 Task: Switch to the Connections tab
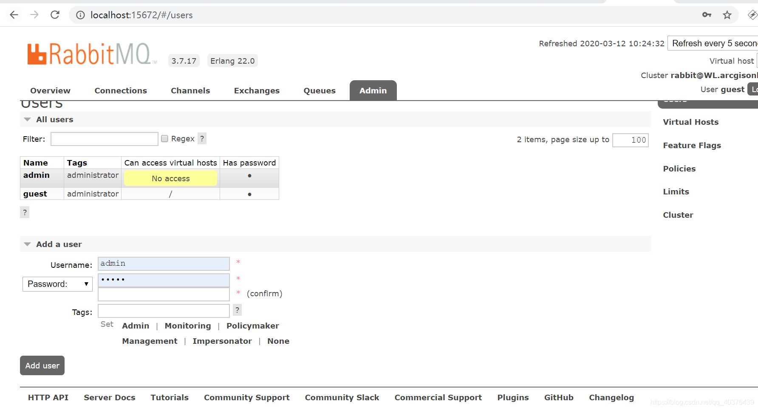[121, 90]
